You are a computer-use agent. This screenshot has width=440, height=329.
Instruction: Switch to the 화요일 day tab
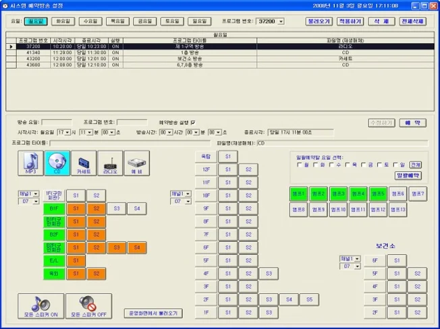63,22
